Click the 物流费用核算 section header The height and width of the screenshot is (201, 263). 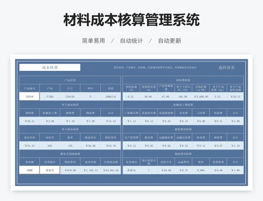click(x=183, y=154)
